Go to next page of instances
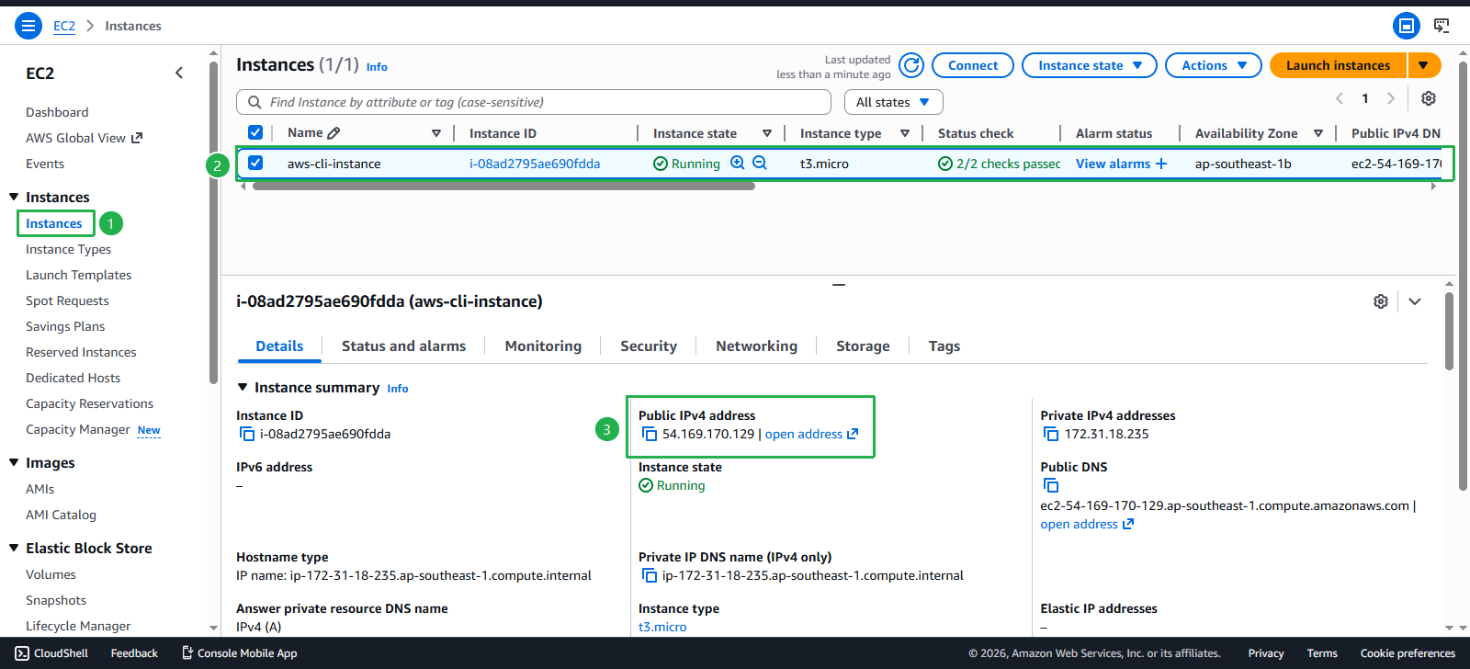 click(x=1391, y=98)
